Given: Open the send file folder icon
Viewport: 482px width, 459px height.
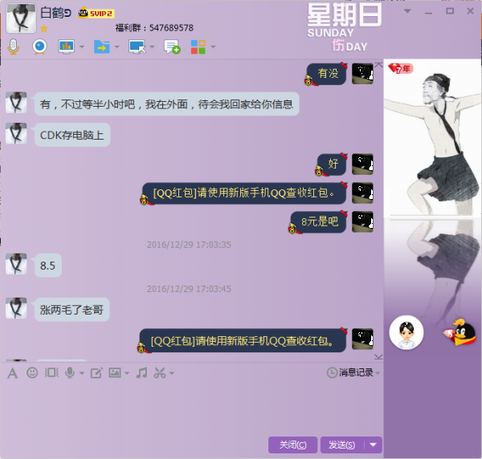Looking at the screenshot, I should (x=102, y=47).
